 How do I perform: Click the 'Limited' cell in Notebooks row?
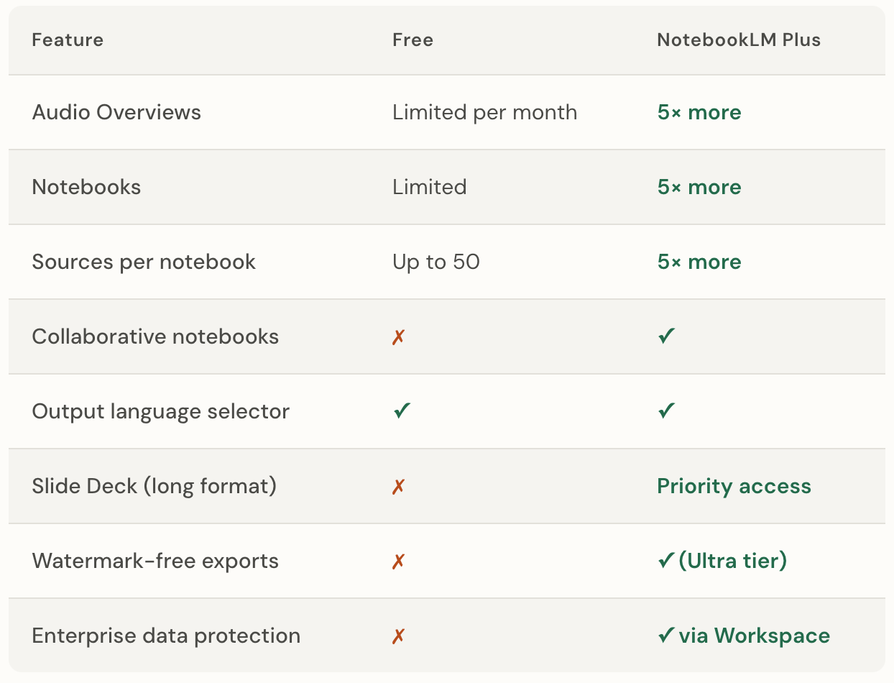(429, 187)
